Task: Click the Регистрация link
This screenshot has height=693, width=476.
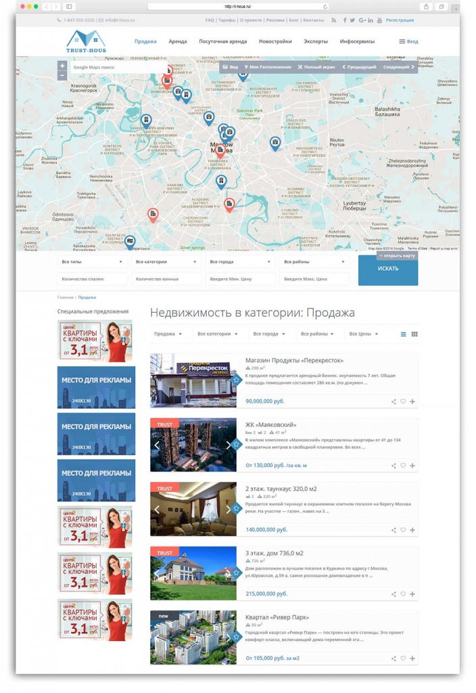Action: coord(400,20)
